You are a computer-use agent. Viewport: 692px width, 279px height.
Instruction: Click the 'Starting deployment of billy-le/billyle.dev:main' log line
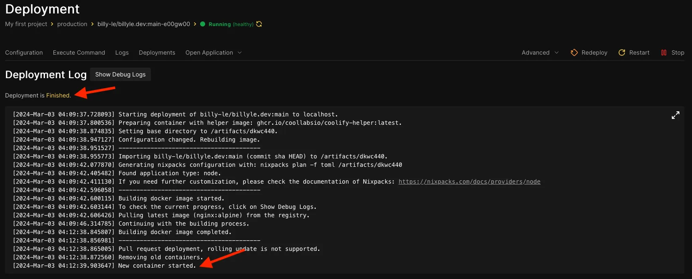[x=175, y=114]
